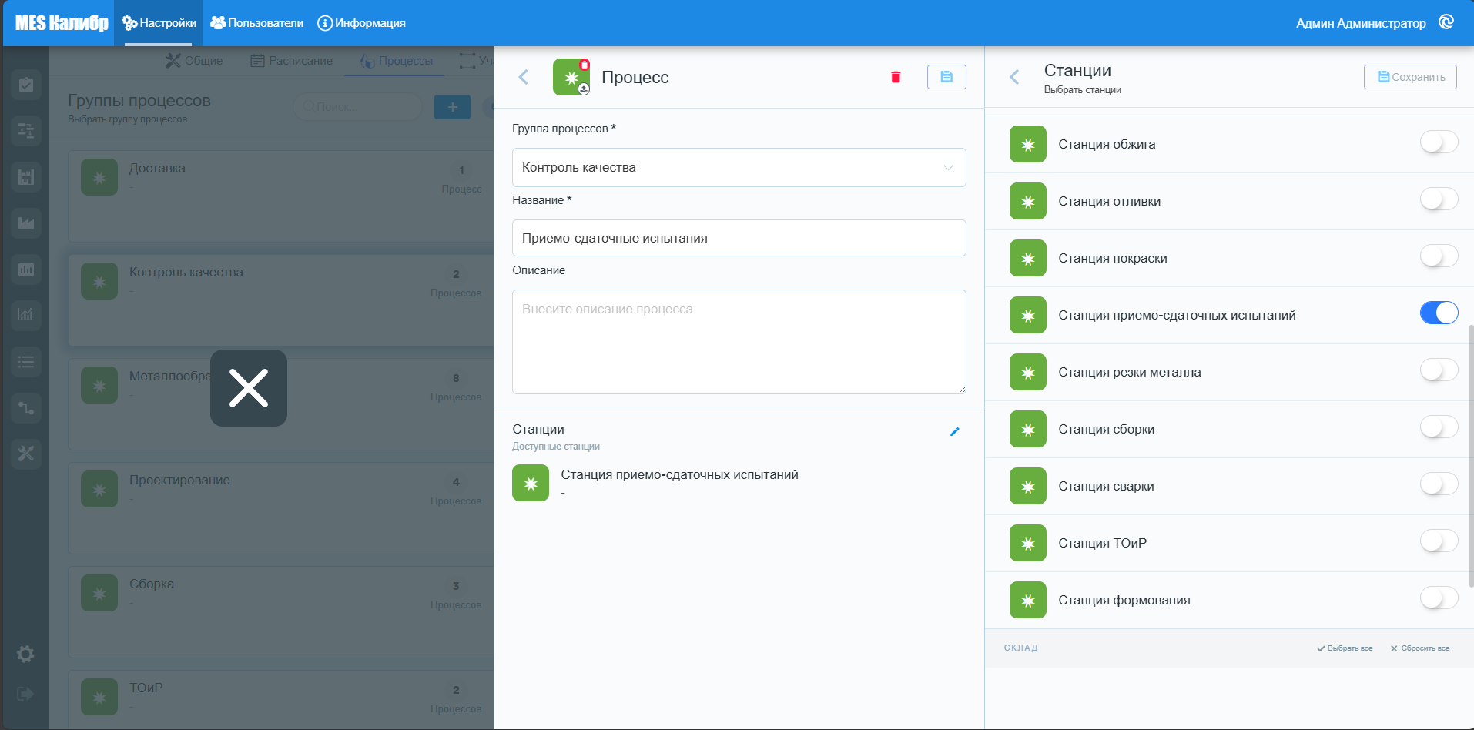The width and height of the screenshot is (1474, 730).
Task: Click Выбрать все link
Action: [1345, 648]
